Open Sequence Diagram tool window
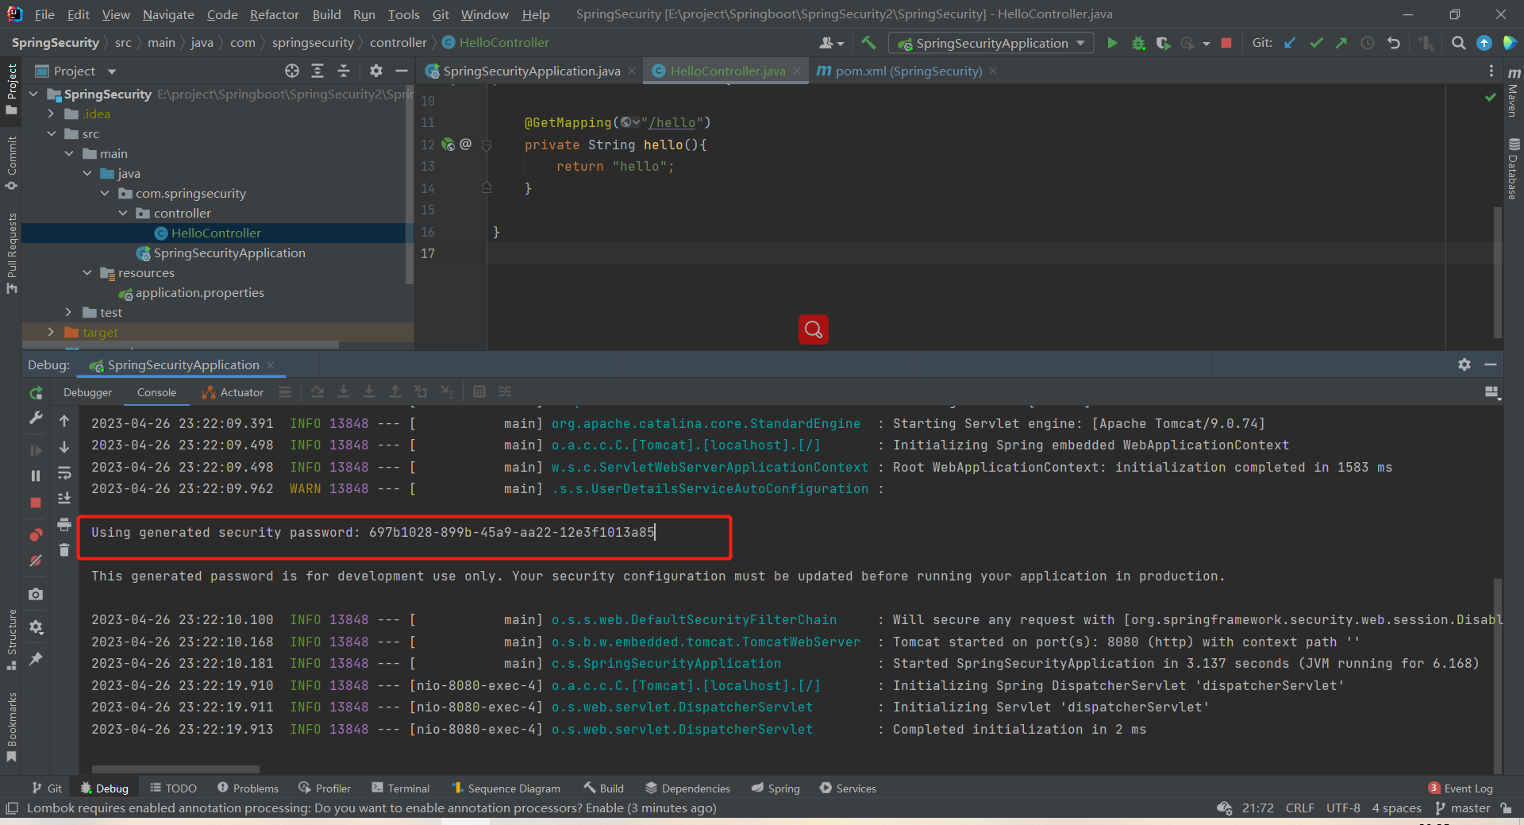Screen dimensions: 1524x825 pos(506,788)
